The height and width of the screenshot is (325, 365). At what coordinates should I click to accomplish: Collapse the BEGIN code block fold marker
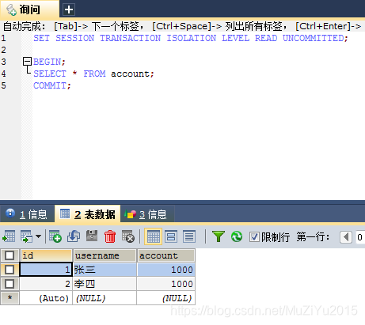[27, 62]
